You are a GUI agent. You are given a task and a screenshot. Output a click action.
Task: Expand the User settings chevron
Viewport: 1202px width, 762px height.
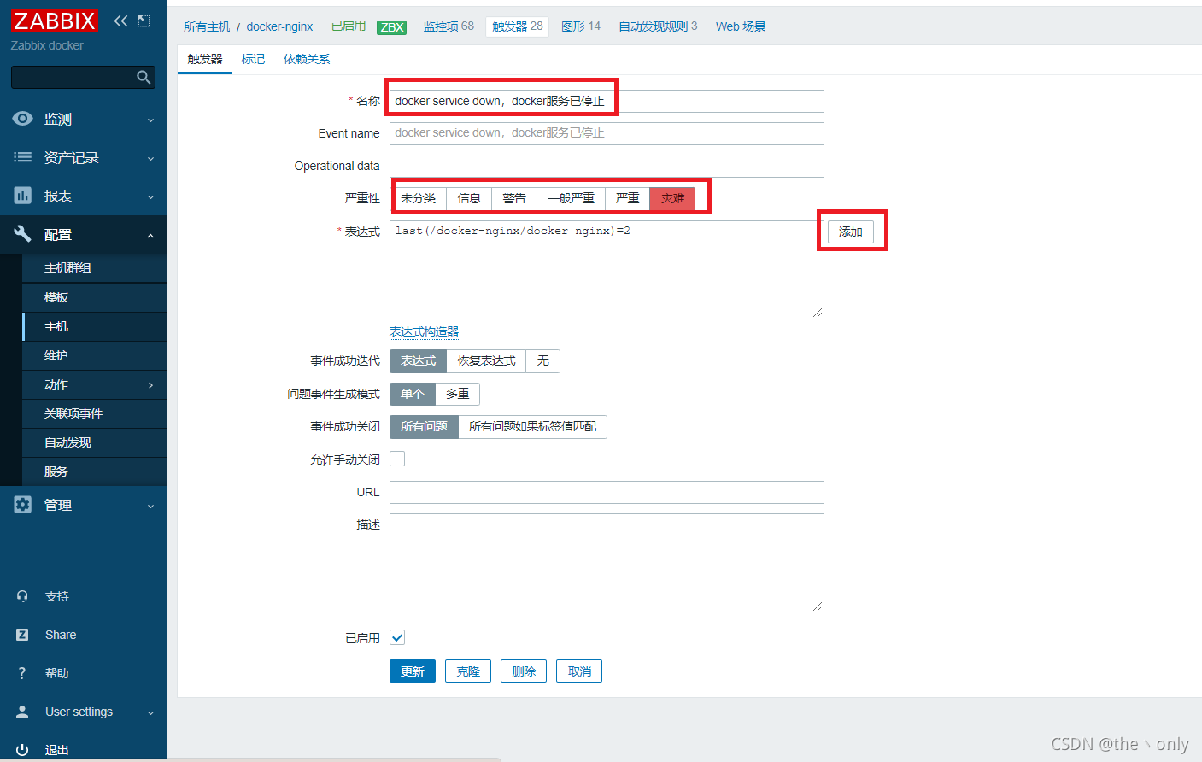151,713
